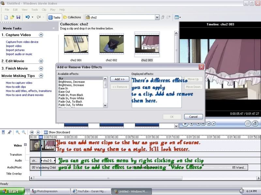Image resolution: width=261 pixels, height=195 pixels.
Task: Rewind the timeline to start
Action: (32, 132)
